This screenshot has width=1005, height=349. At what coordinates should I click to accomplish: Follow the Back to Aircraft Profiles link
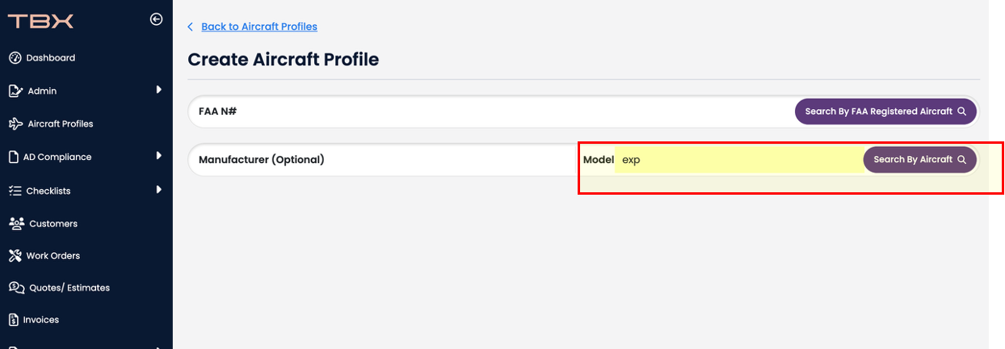(259, 27)
